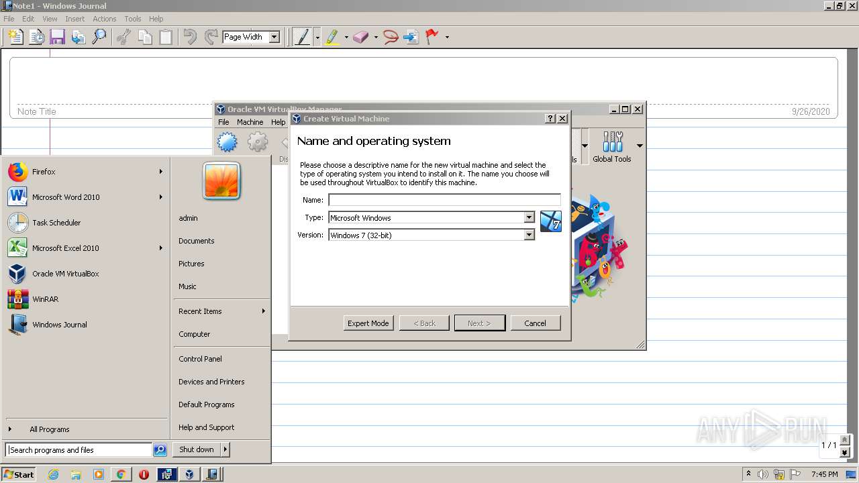Expand the Shut down options arrow
Screen dimensions: 859x483
pyautogui.click(x=225, y=449)
